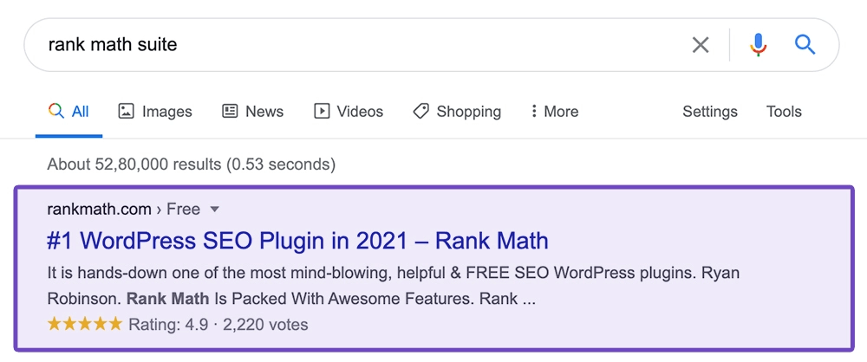Expand the arrow beside rankmath.com › Free
The image size is (867, 362).
point(215,209)
